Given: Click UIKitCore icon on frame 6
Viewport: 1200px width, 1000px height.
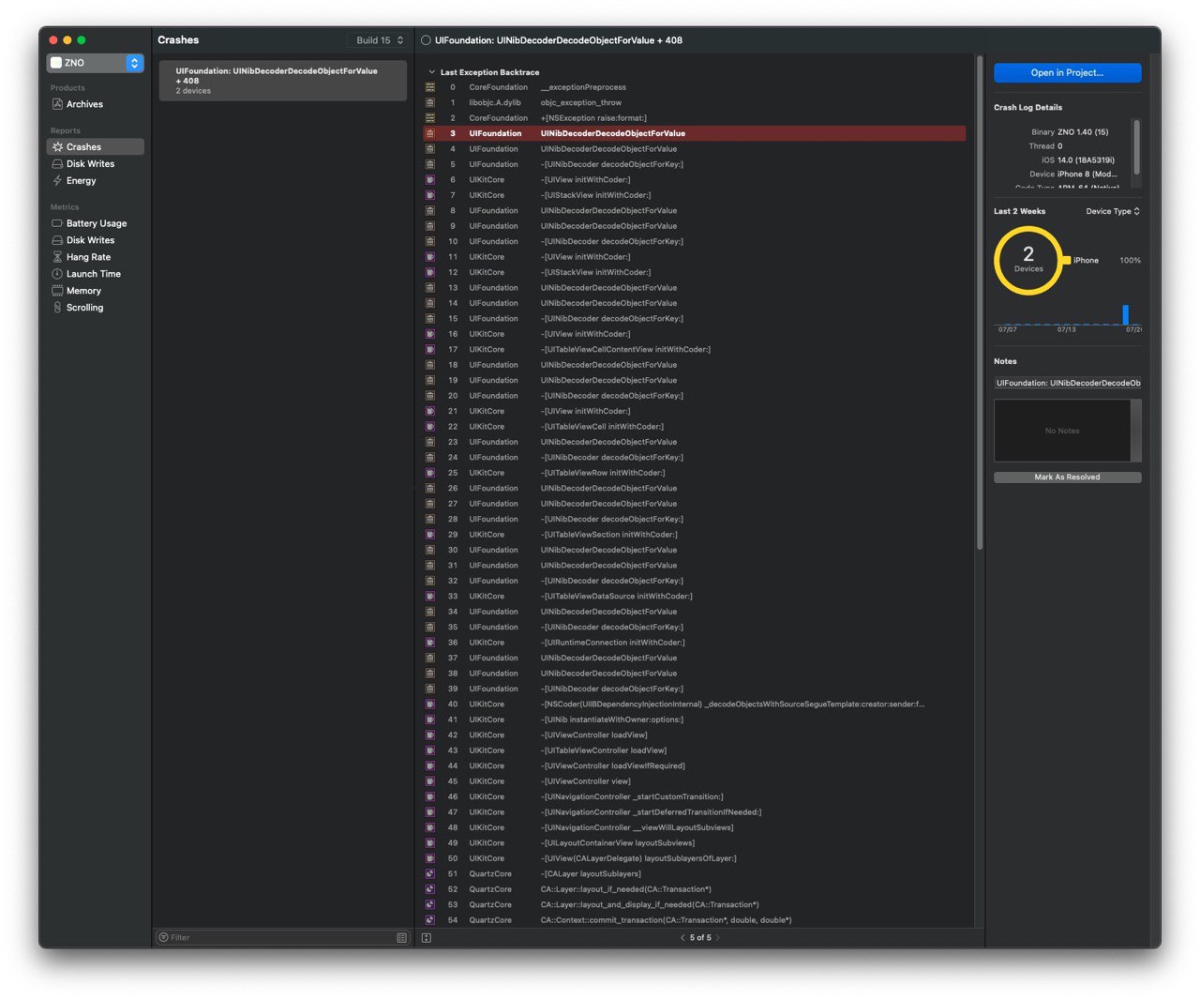Looking at the screenshot, I should [430, 180].
